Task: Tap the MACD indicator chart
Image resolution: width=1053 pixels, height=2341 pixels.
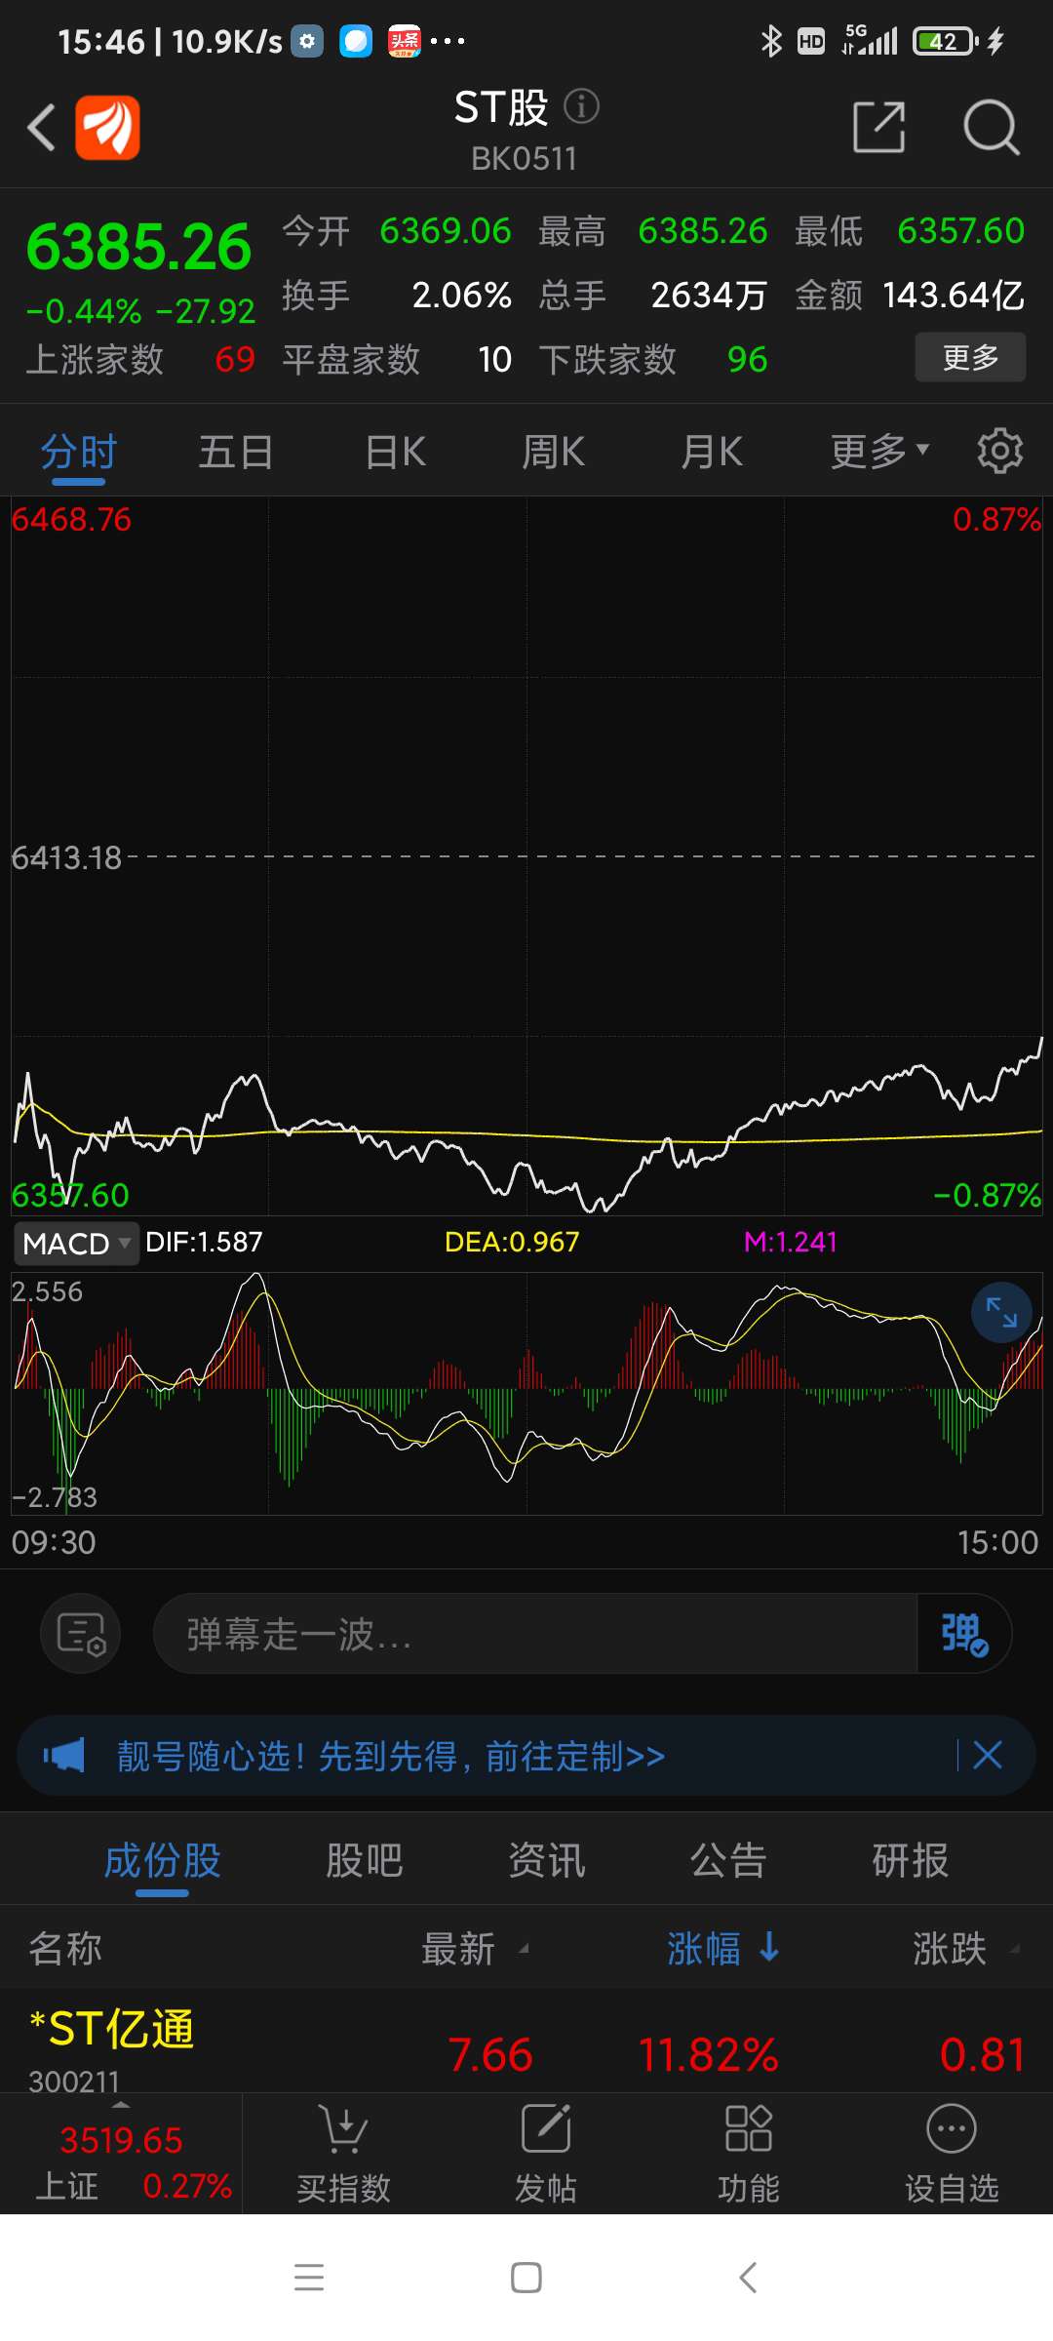Action: (x=526, y=1393)
